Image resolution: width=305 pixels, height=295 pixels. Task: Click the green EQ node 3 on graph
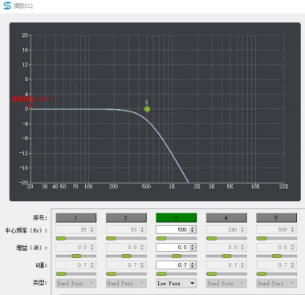pos(147,109)
